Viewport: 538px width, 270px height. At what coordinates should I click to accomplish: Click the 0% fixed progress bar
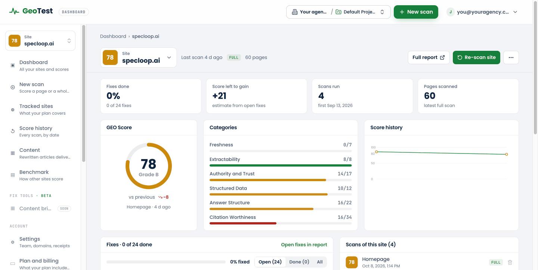click(x=166, y=262)
